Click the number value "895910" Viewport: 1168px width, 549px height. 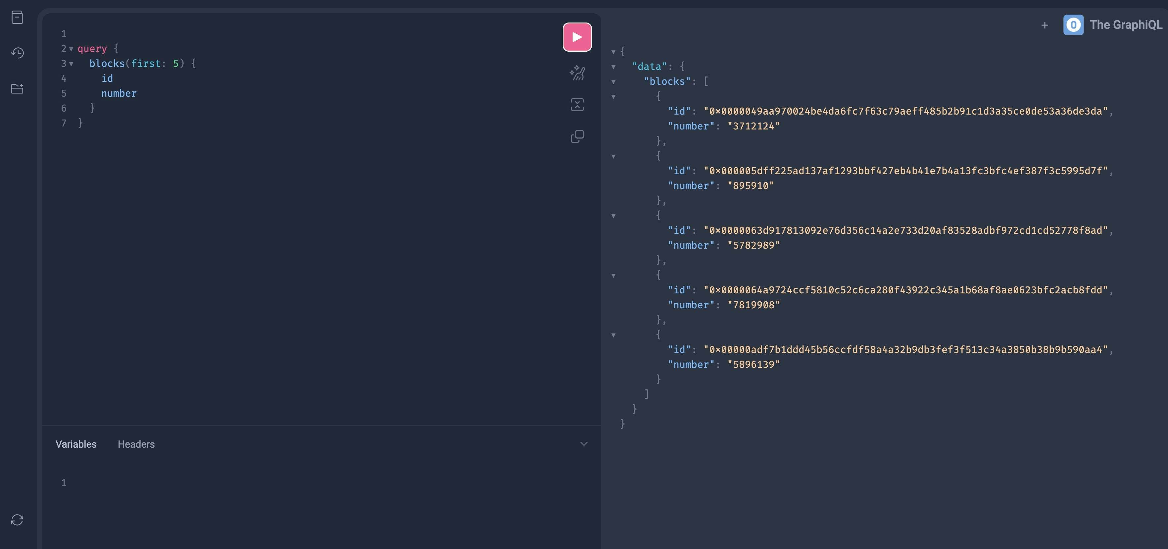pos(751,185)
